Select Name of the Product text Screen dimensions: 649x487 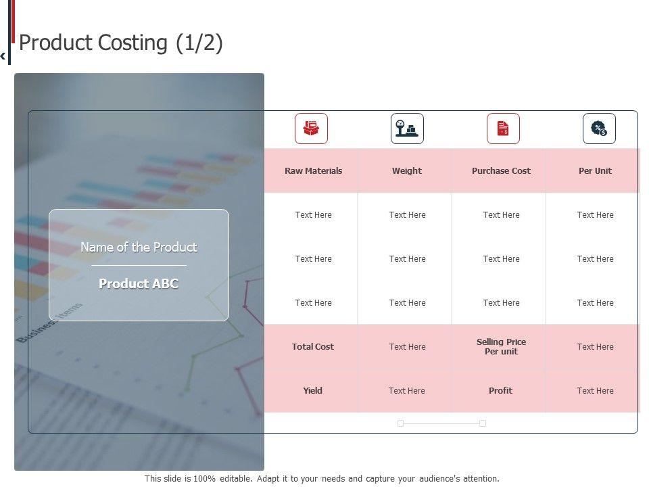139,248
